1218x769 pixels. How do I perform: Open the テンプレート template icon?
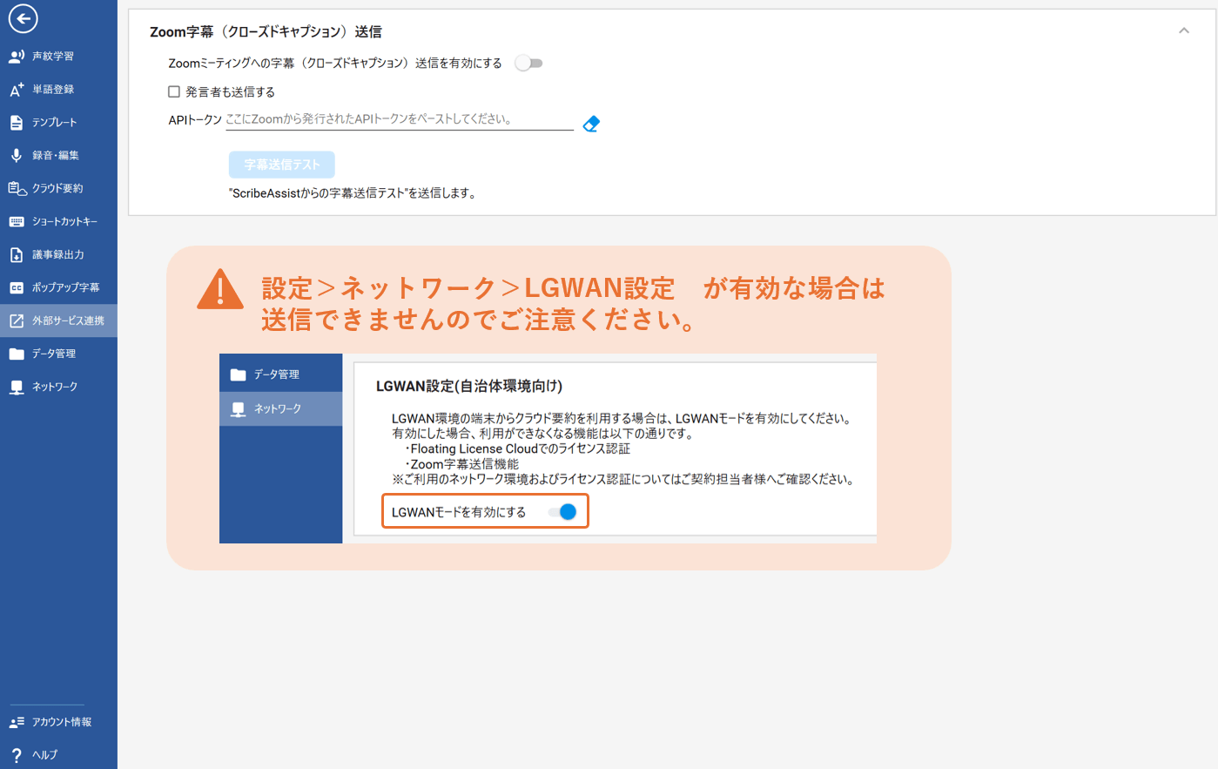(17, 123)
